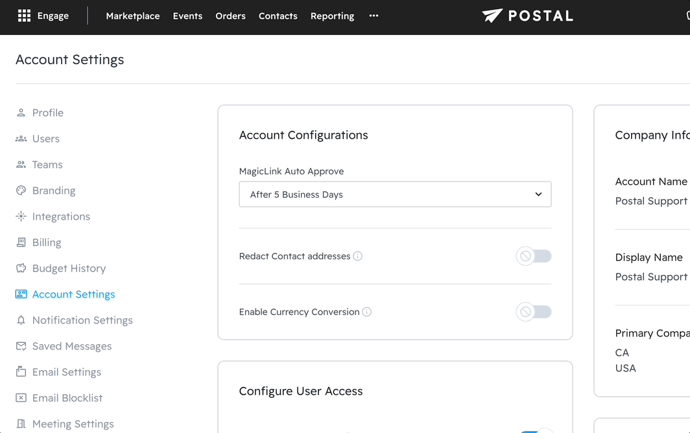Click info icon beside Redact Contact addresses
Image resolution: width=690 pixels, height=433 pixels.
click(358, 256)
